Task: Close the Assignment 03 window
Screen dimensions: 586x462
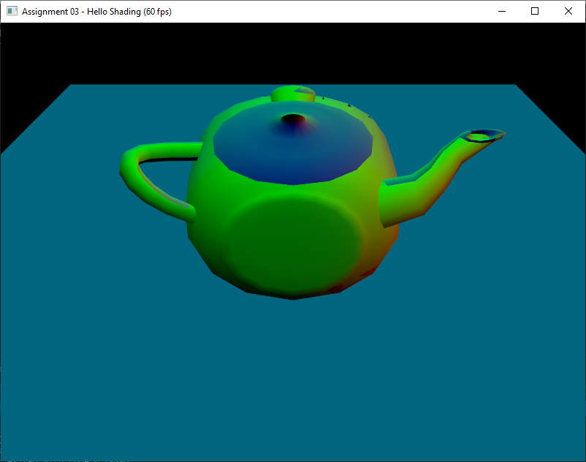Action: (x=568, y=11)
